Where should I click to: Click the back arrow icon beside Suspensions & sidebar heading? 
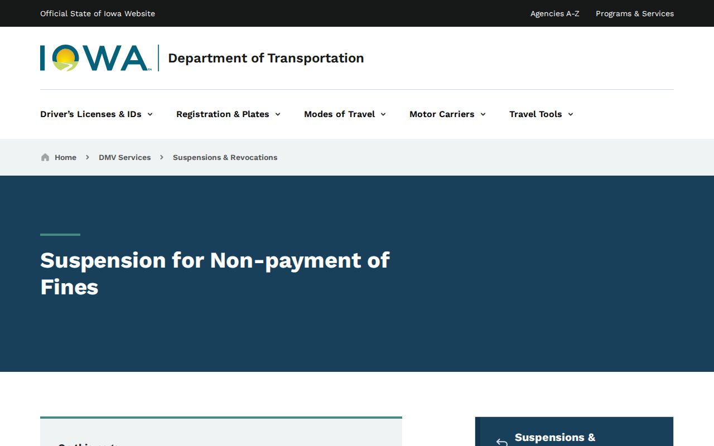pos(501,442)
